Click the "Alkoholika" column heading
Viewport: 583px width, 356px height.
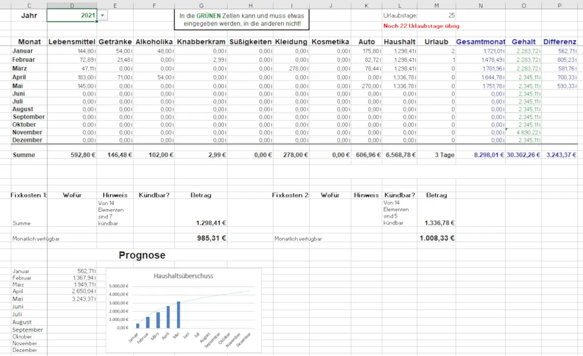(154, 42)
